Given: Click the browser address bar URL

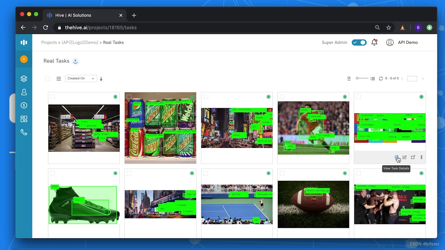Looking at the screenshot, I should click(x=101, y=27).
